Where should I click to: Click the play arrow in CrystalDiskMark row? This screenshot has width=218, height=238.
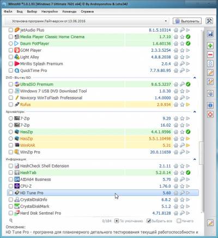(188, 206)
